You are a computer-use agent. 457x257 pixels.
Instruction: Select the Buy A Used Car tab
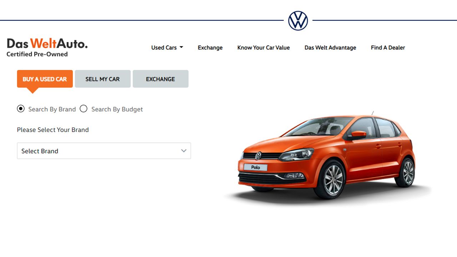point(45,79)
